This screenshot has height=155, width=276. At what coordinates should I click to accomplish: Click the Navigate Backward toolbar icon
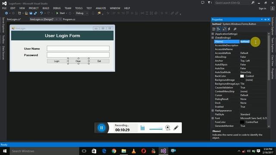(x=6, y=13)
